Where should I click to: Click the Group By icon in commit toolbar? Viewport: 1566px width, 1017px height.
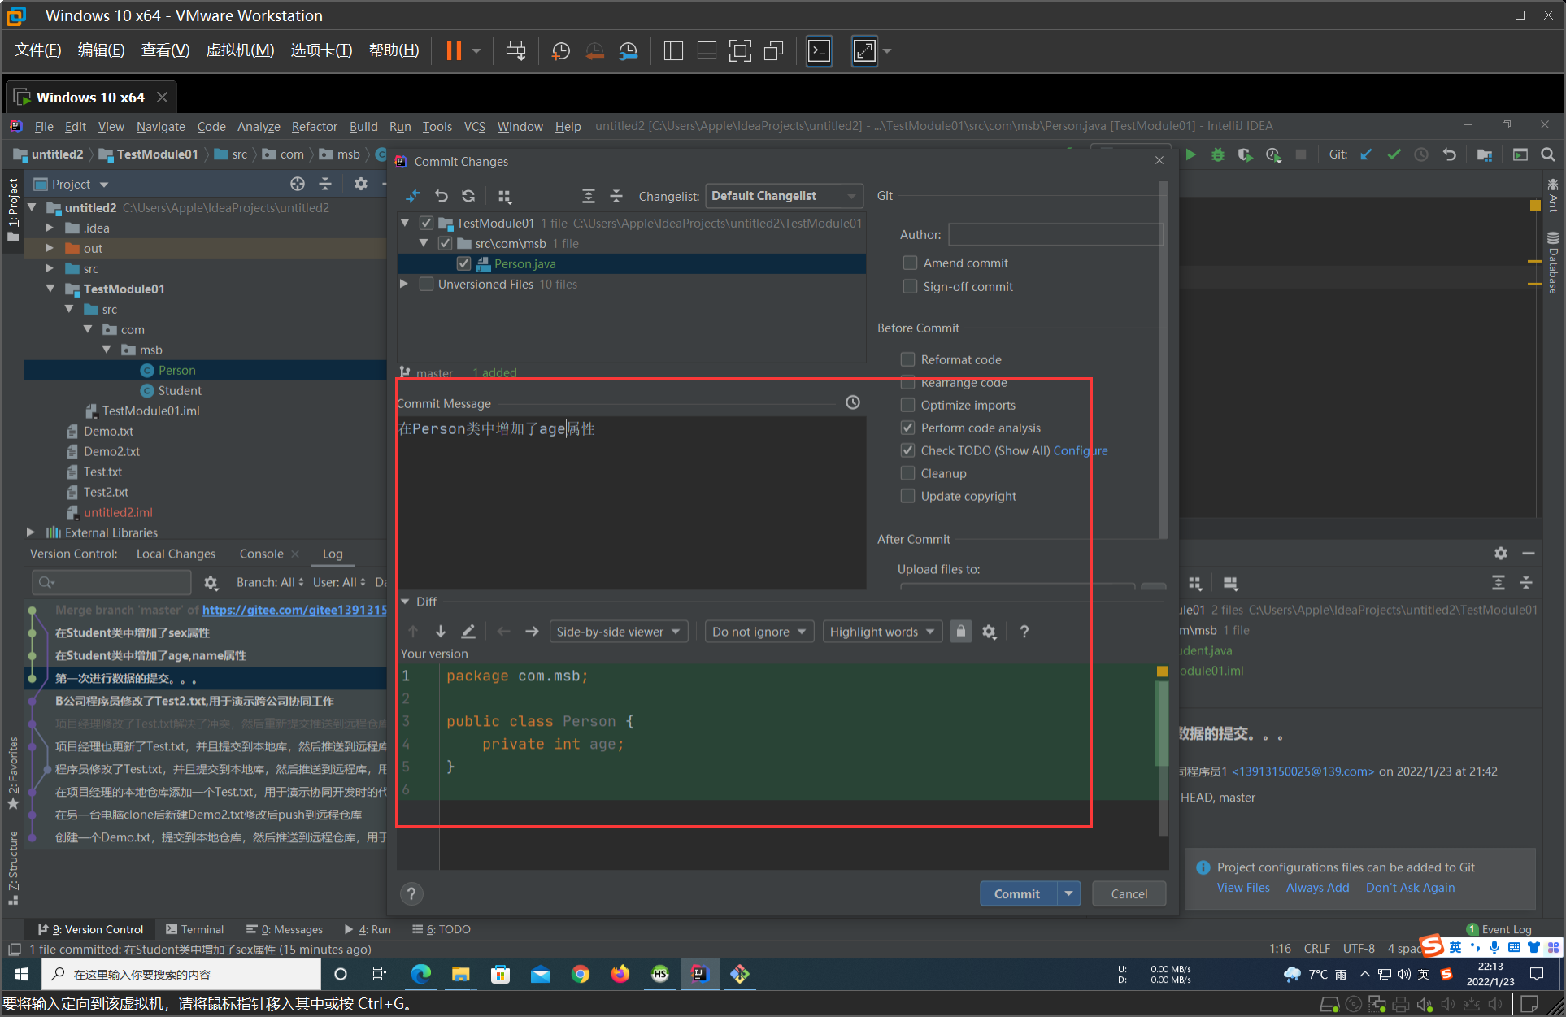pyautogui.click(x=505, y=196)
